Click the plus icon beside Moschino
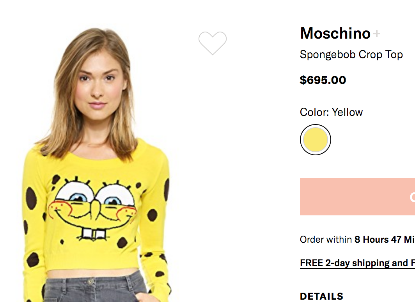415x302 pixels. click(x=376, y=34)
